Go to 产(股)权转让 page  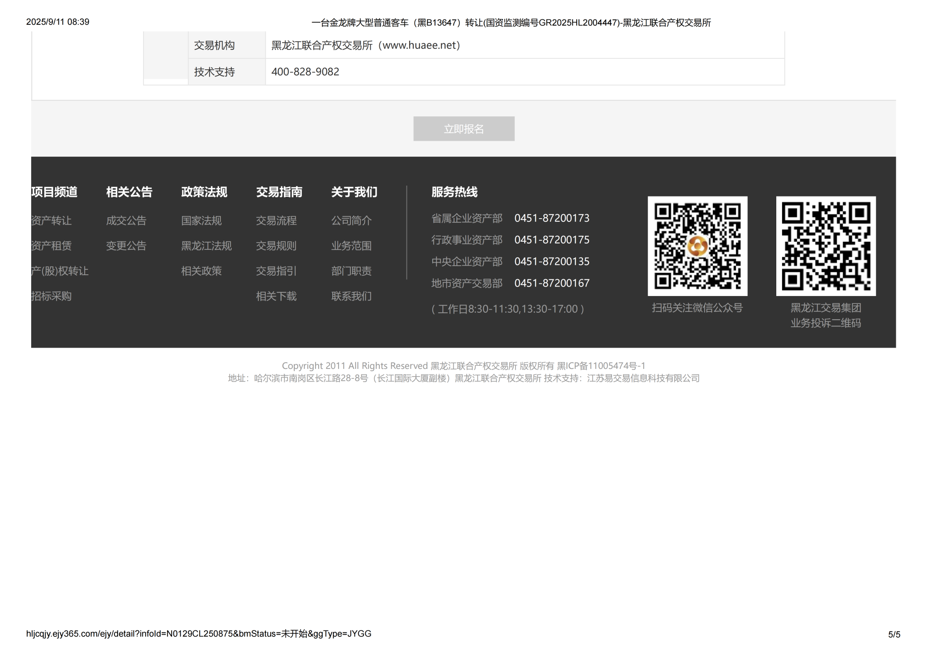[59, 271]
